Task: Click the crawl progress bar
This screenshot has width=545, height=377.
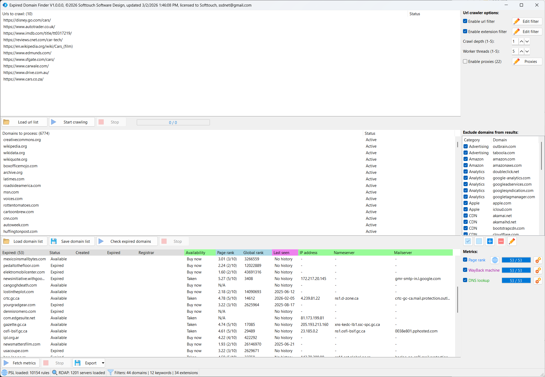Action: (x=173, y=122)
